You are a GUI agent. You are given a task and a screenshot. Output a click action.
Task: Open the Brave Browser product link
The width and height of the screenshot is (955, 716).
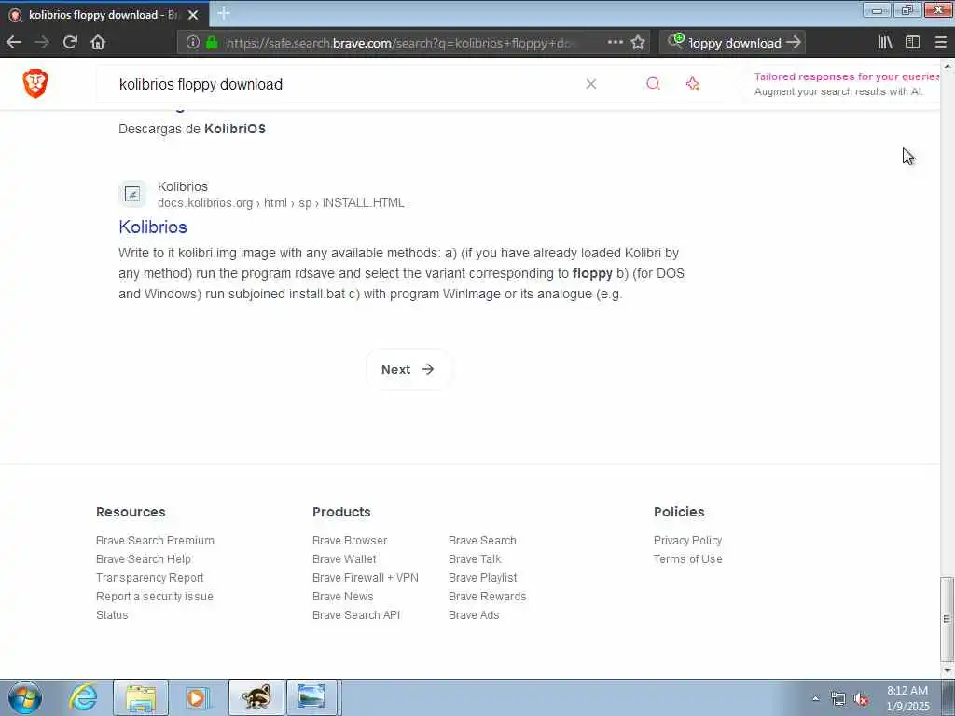[x=350, y=541]
